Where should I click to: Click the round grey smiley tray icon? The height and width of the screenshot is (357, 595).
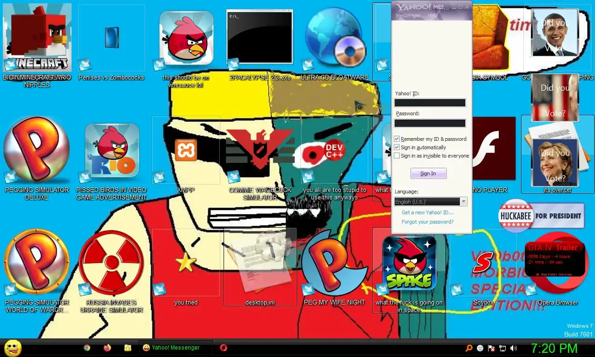coord(480,348)
